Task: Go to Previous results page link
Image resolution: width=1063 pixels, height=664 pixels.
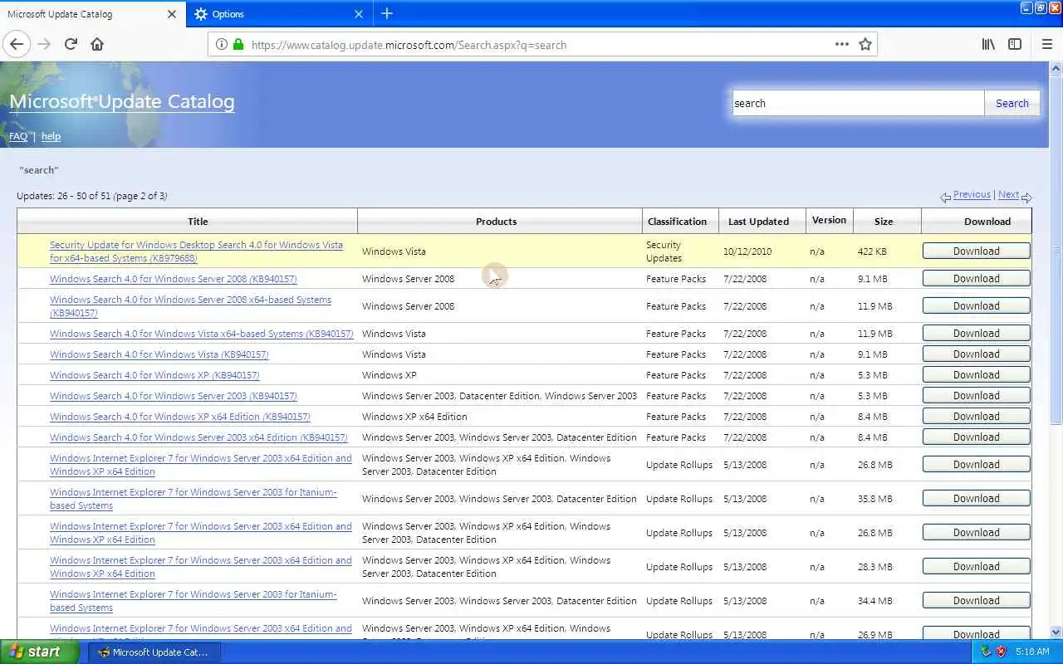Action: (972, 194)
